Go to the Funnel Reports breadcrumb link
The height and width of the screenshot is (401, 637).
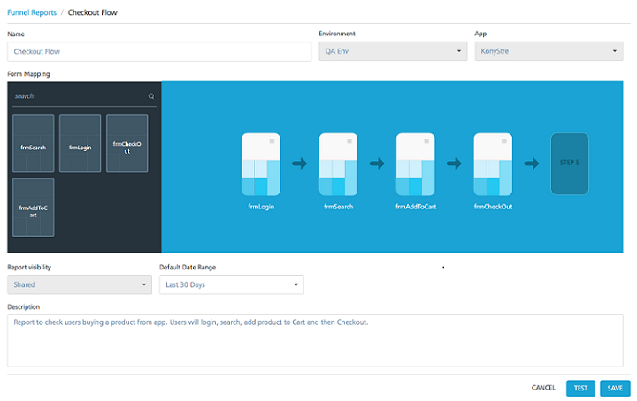tap(32, 12)
